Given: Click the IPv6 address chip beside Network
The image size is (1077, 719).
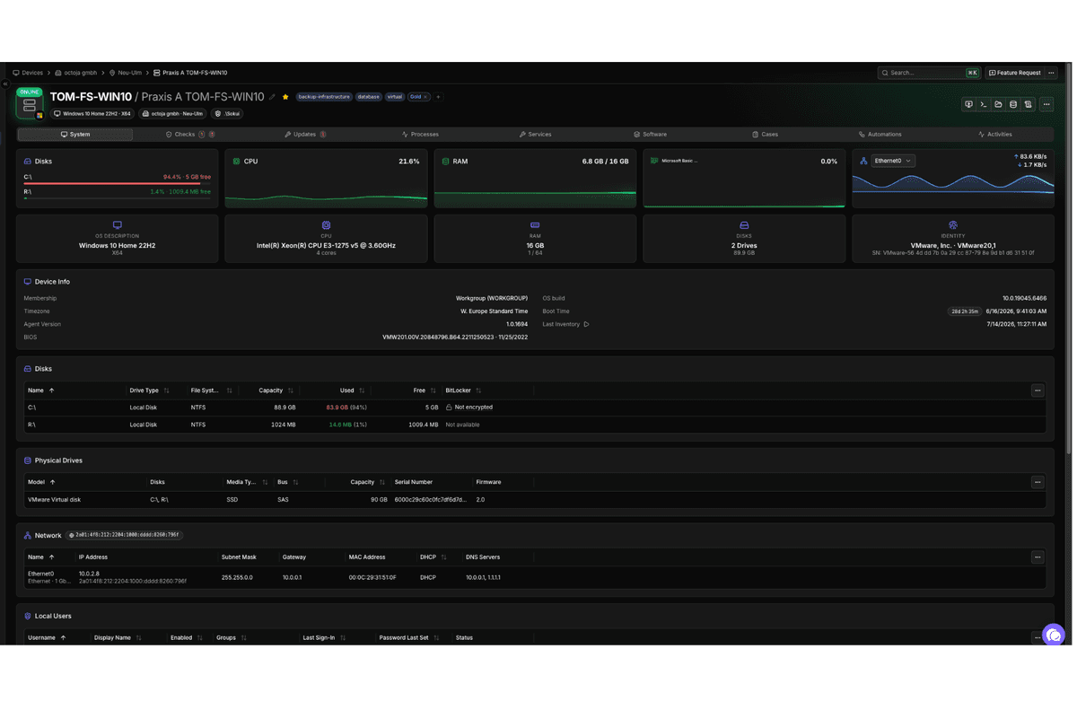Looking at the screenshot, I should click(x=126, y=535).
